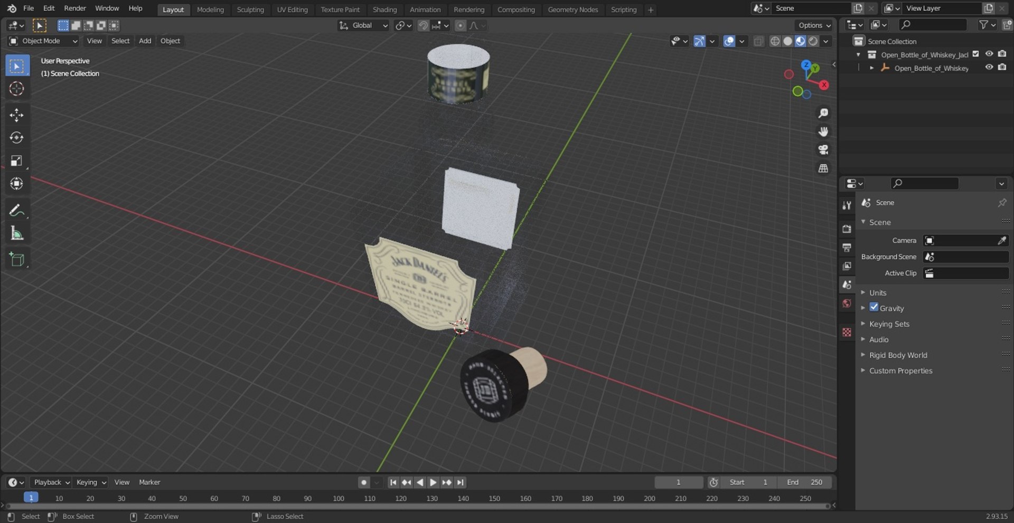This screenshot has width=1014, height=523.
Task: Hide Open_Bottle_of_Whiskey_Jacl collection in viewport
Action: [989, 54]
